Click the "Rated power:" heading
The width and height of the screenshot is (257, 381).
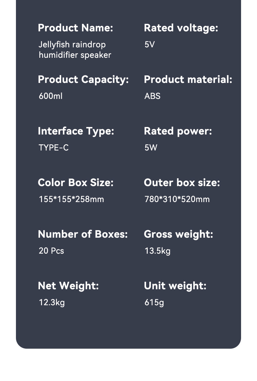tap(178, 131)
